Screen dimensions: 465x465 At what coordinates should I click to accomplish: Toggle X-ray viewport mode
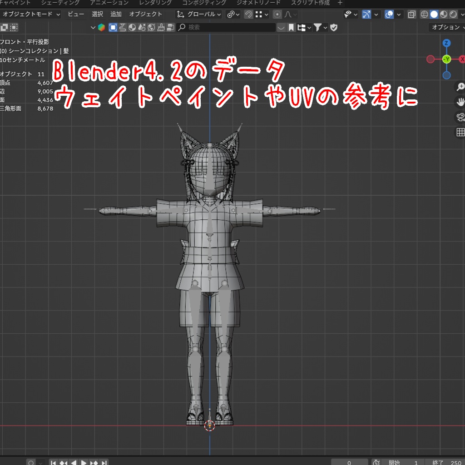(411, 15)
